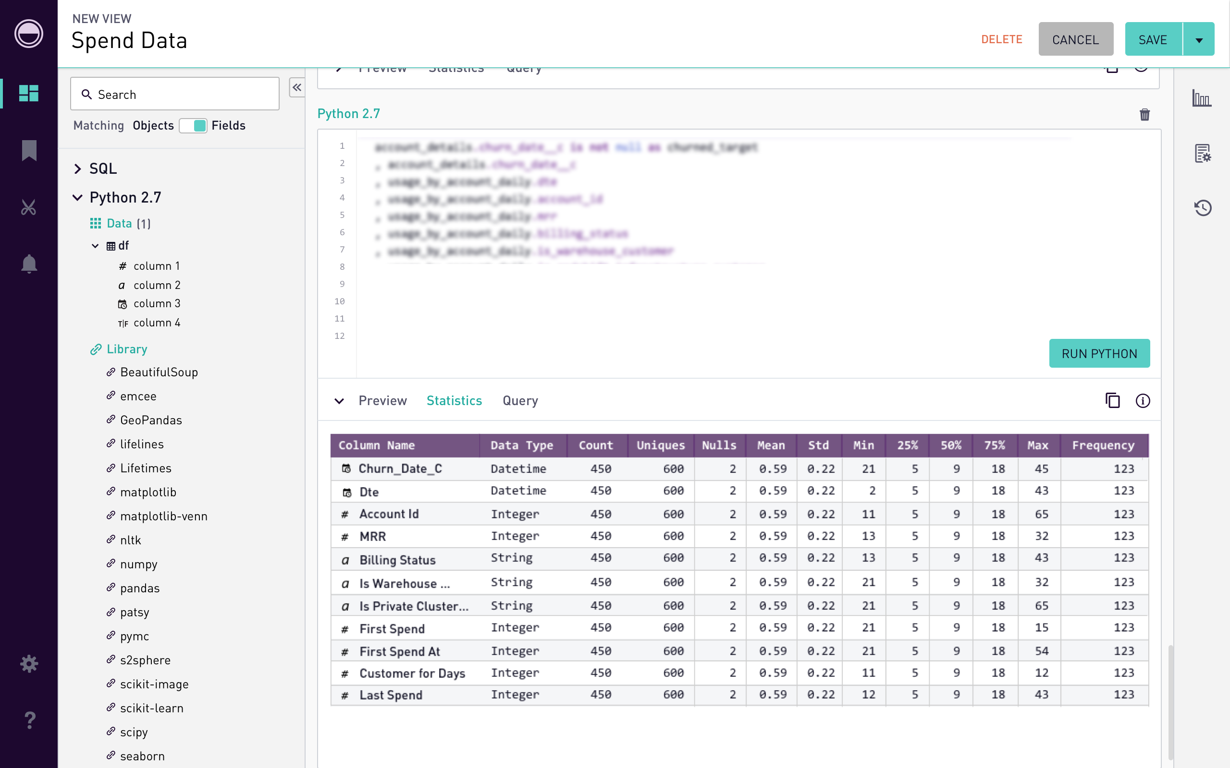
Task: Click the Account Id row name
Action: coord(389,514)
